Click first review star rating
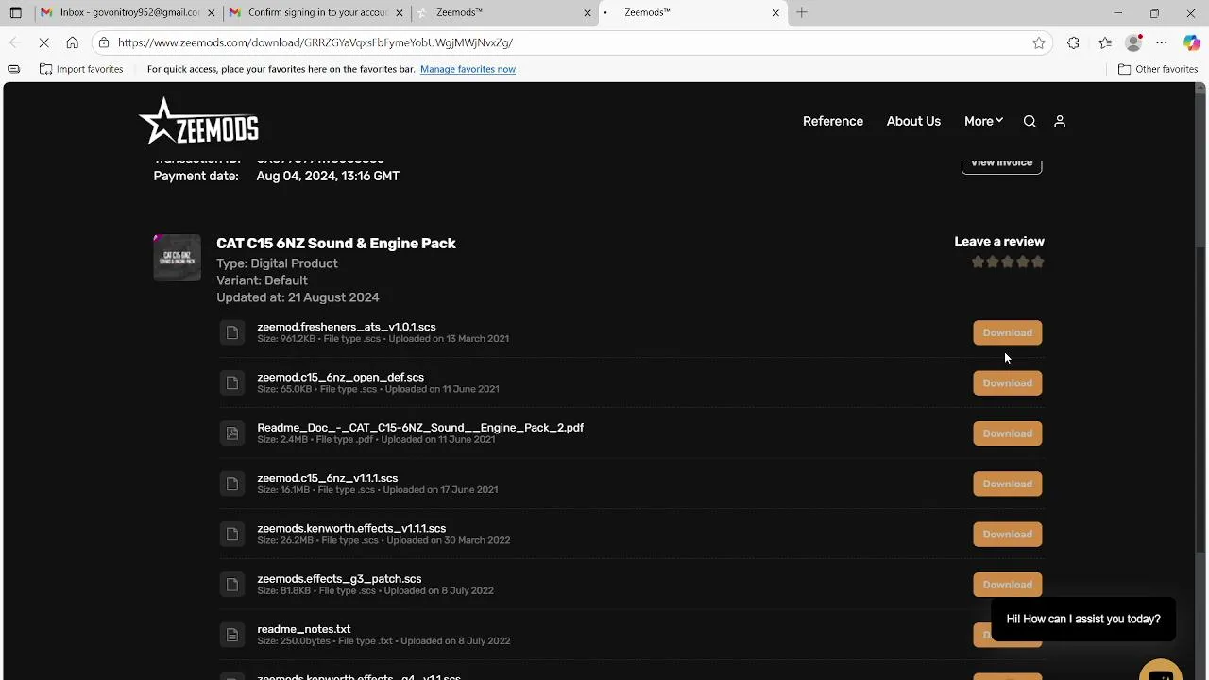Screen dimensions: 1209x680 click(x=978, y=262)
